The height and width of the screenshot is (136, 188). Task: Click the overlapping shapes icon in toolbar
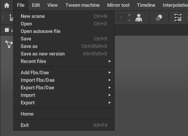[x=159, y=18]
